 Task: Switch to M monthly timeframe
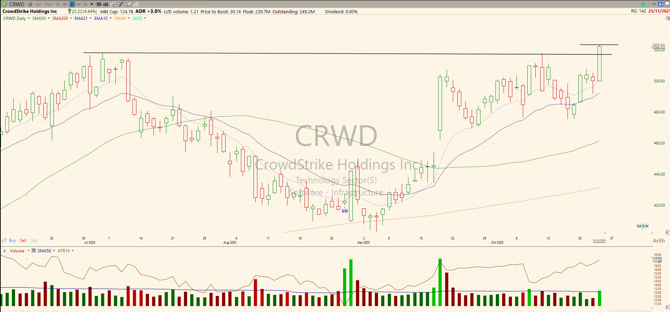click(x=85, y=4)
